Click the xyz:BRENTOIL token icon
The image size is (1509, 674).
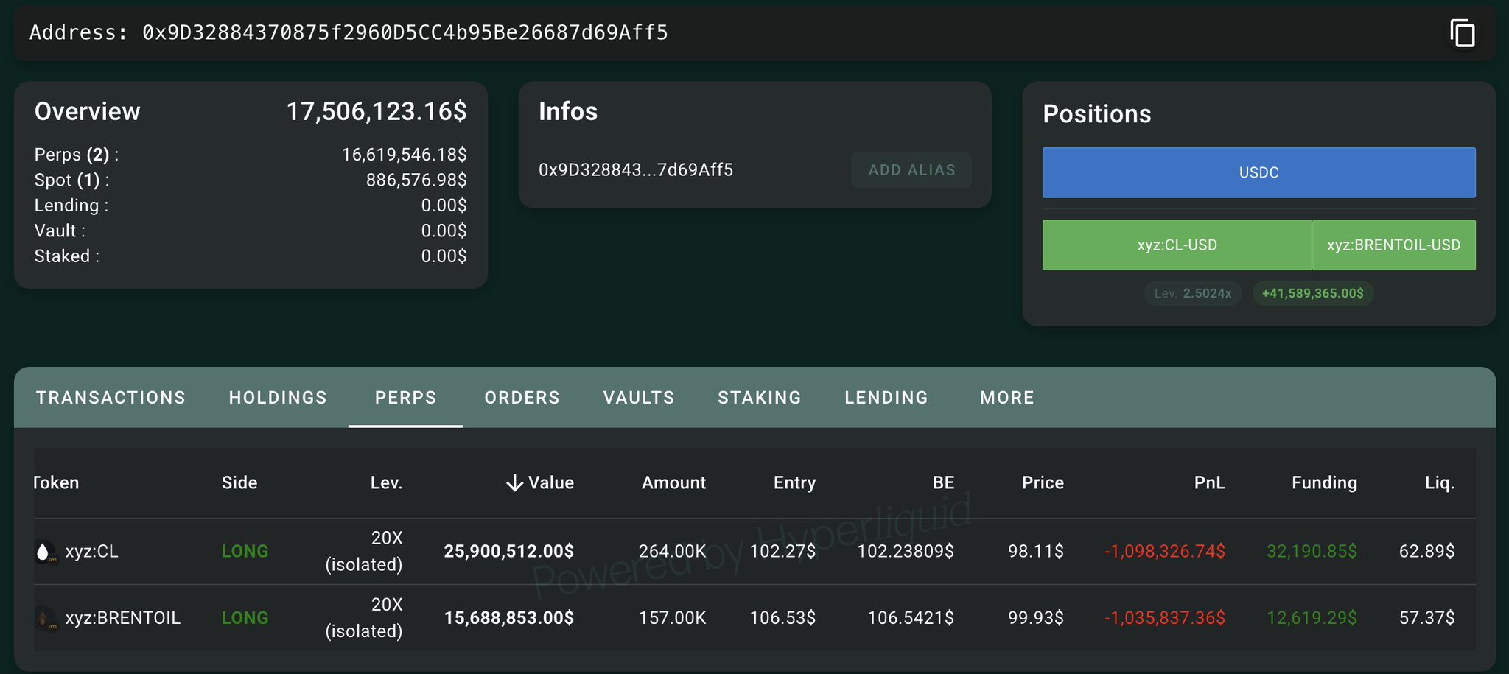45,619
